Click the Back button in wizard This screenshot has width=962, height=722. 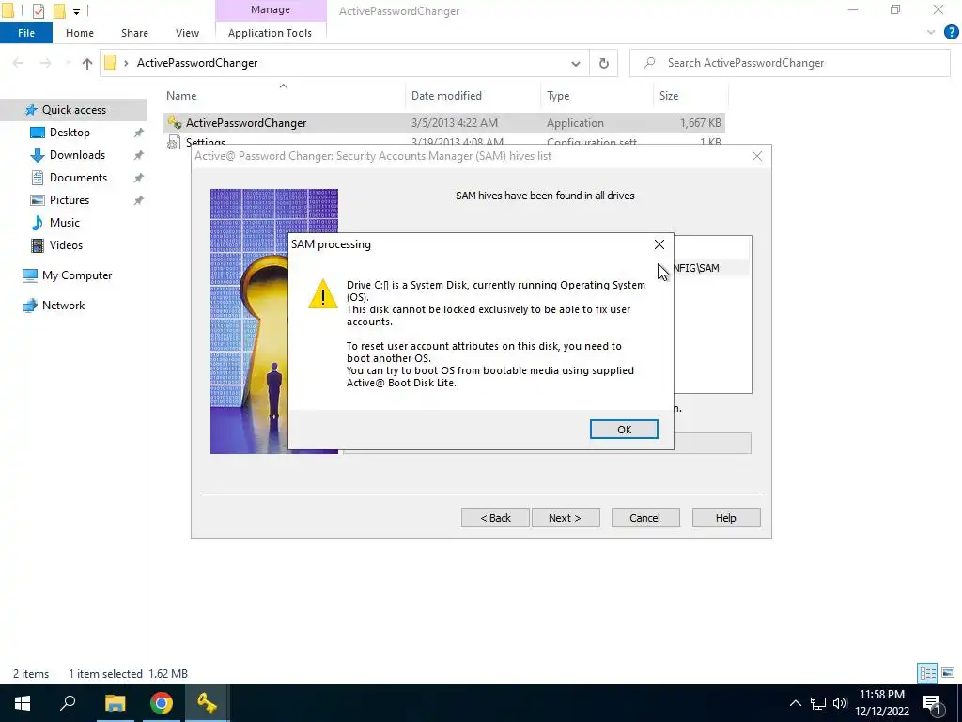495,518
